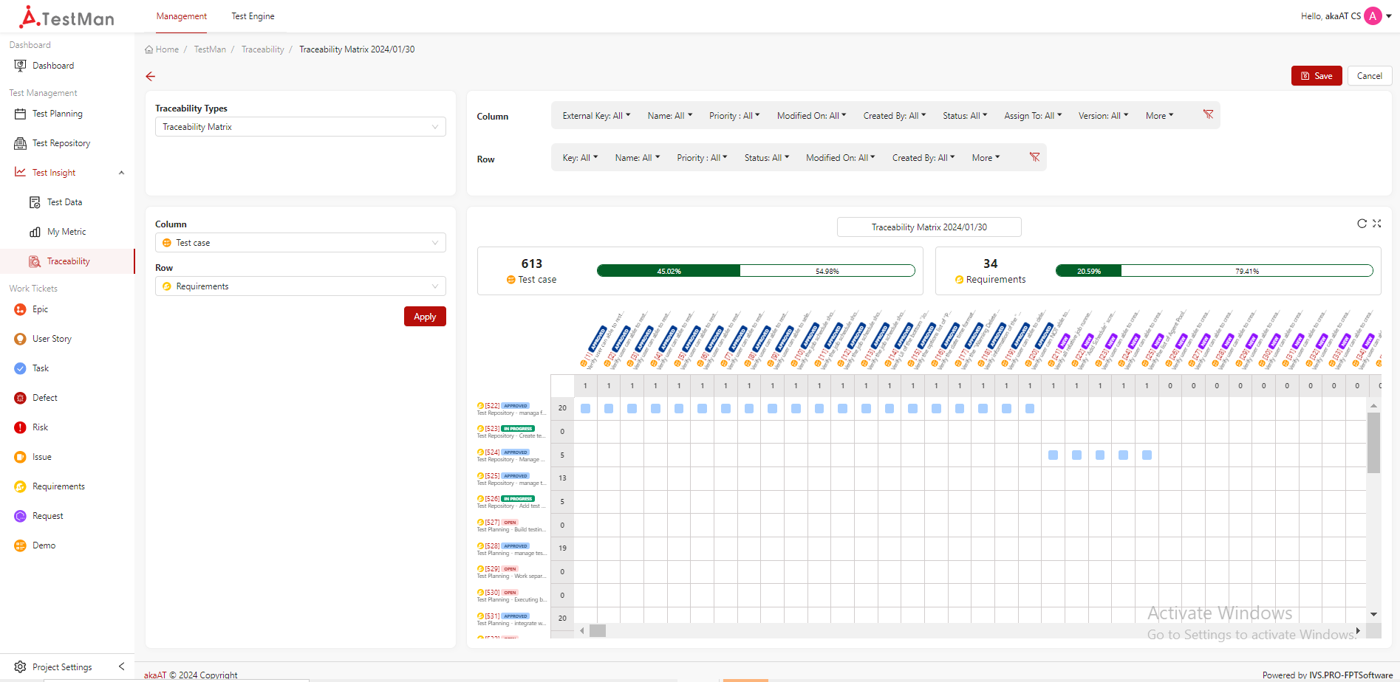Open Requirements ticket icon

[x=21, y=486]
